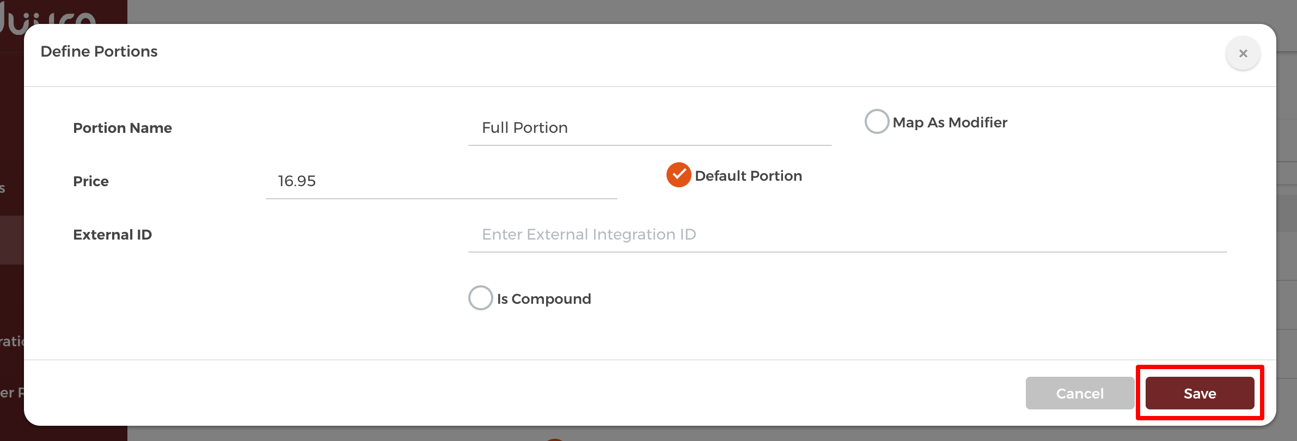The height and width of the screenshot is (441, 1297).
Task: Focus the Price field showing 16.95
Action: 441,181
